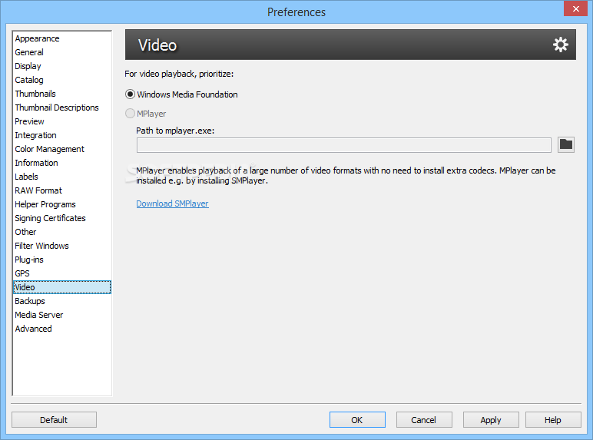Confirm the settings with the OK button

tap(357, 420)
